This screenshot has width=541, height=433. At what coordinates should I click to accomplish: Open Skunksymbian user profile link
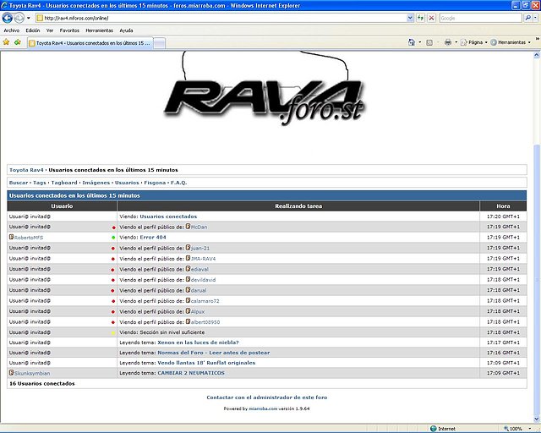tap(32, 373)
